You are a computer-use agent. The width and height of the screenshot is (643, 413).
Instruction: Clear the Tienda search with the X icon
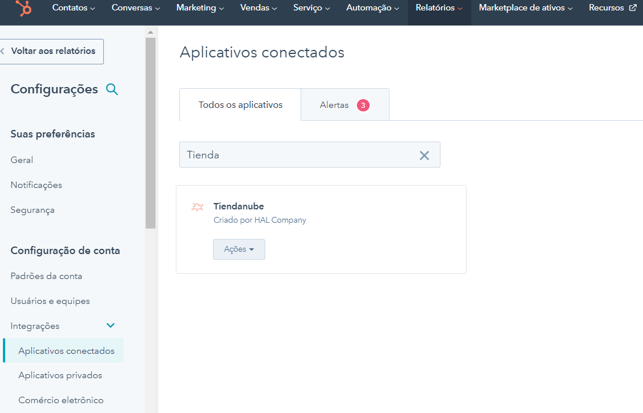pyautogui.click(x=424, y=154)
